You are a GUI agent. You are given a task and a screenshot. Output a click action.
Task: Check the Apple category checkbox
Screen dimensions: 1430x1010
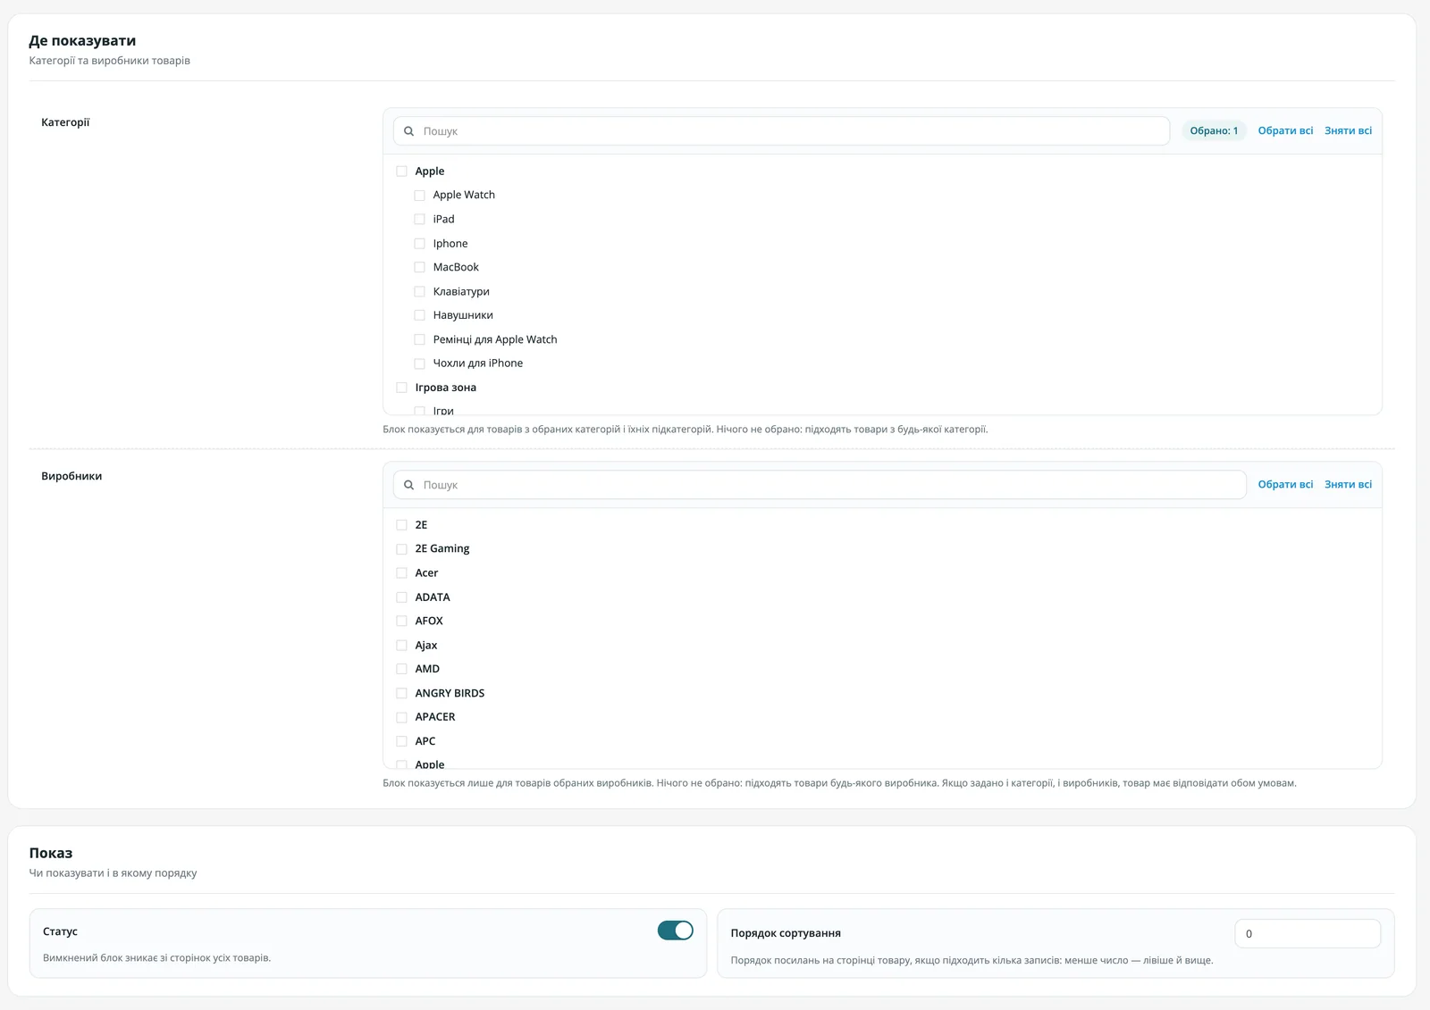point(401,171)
